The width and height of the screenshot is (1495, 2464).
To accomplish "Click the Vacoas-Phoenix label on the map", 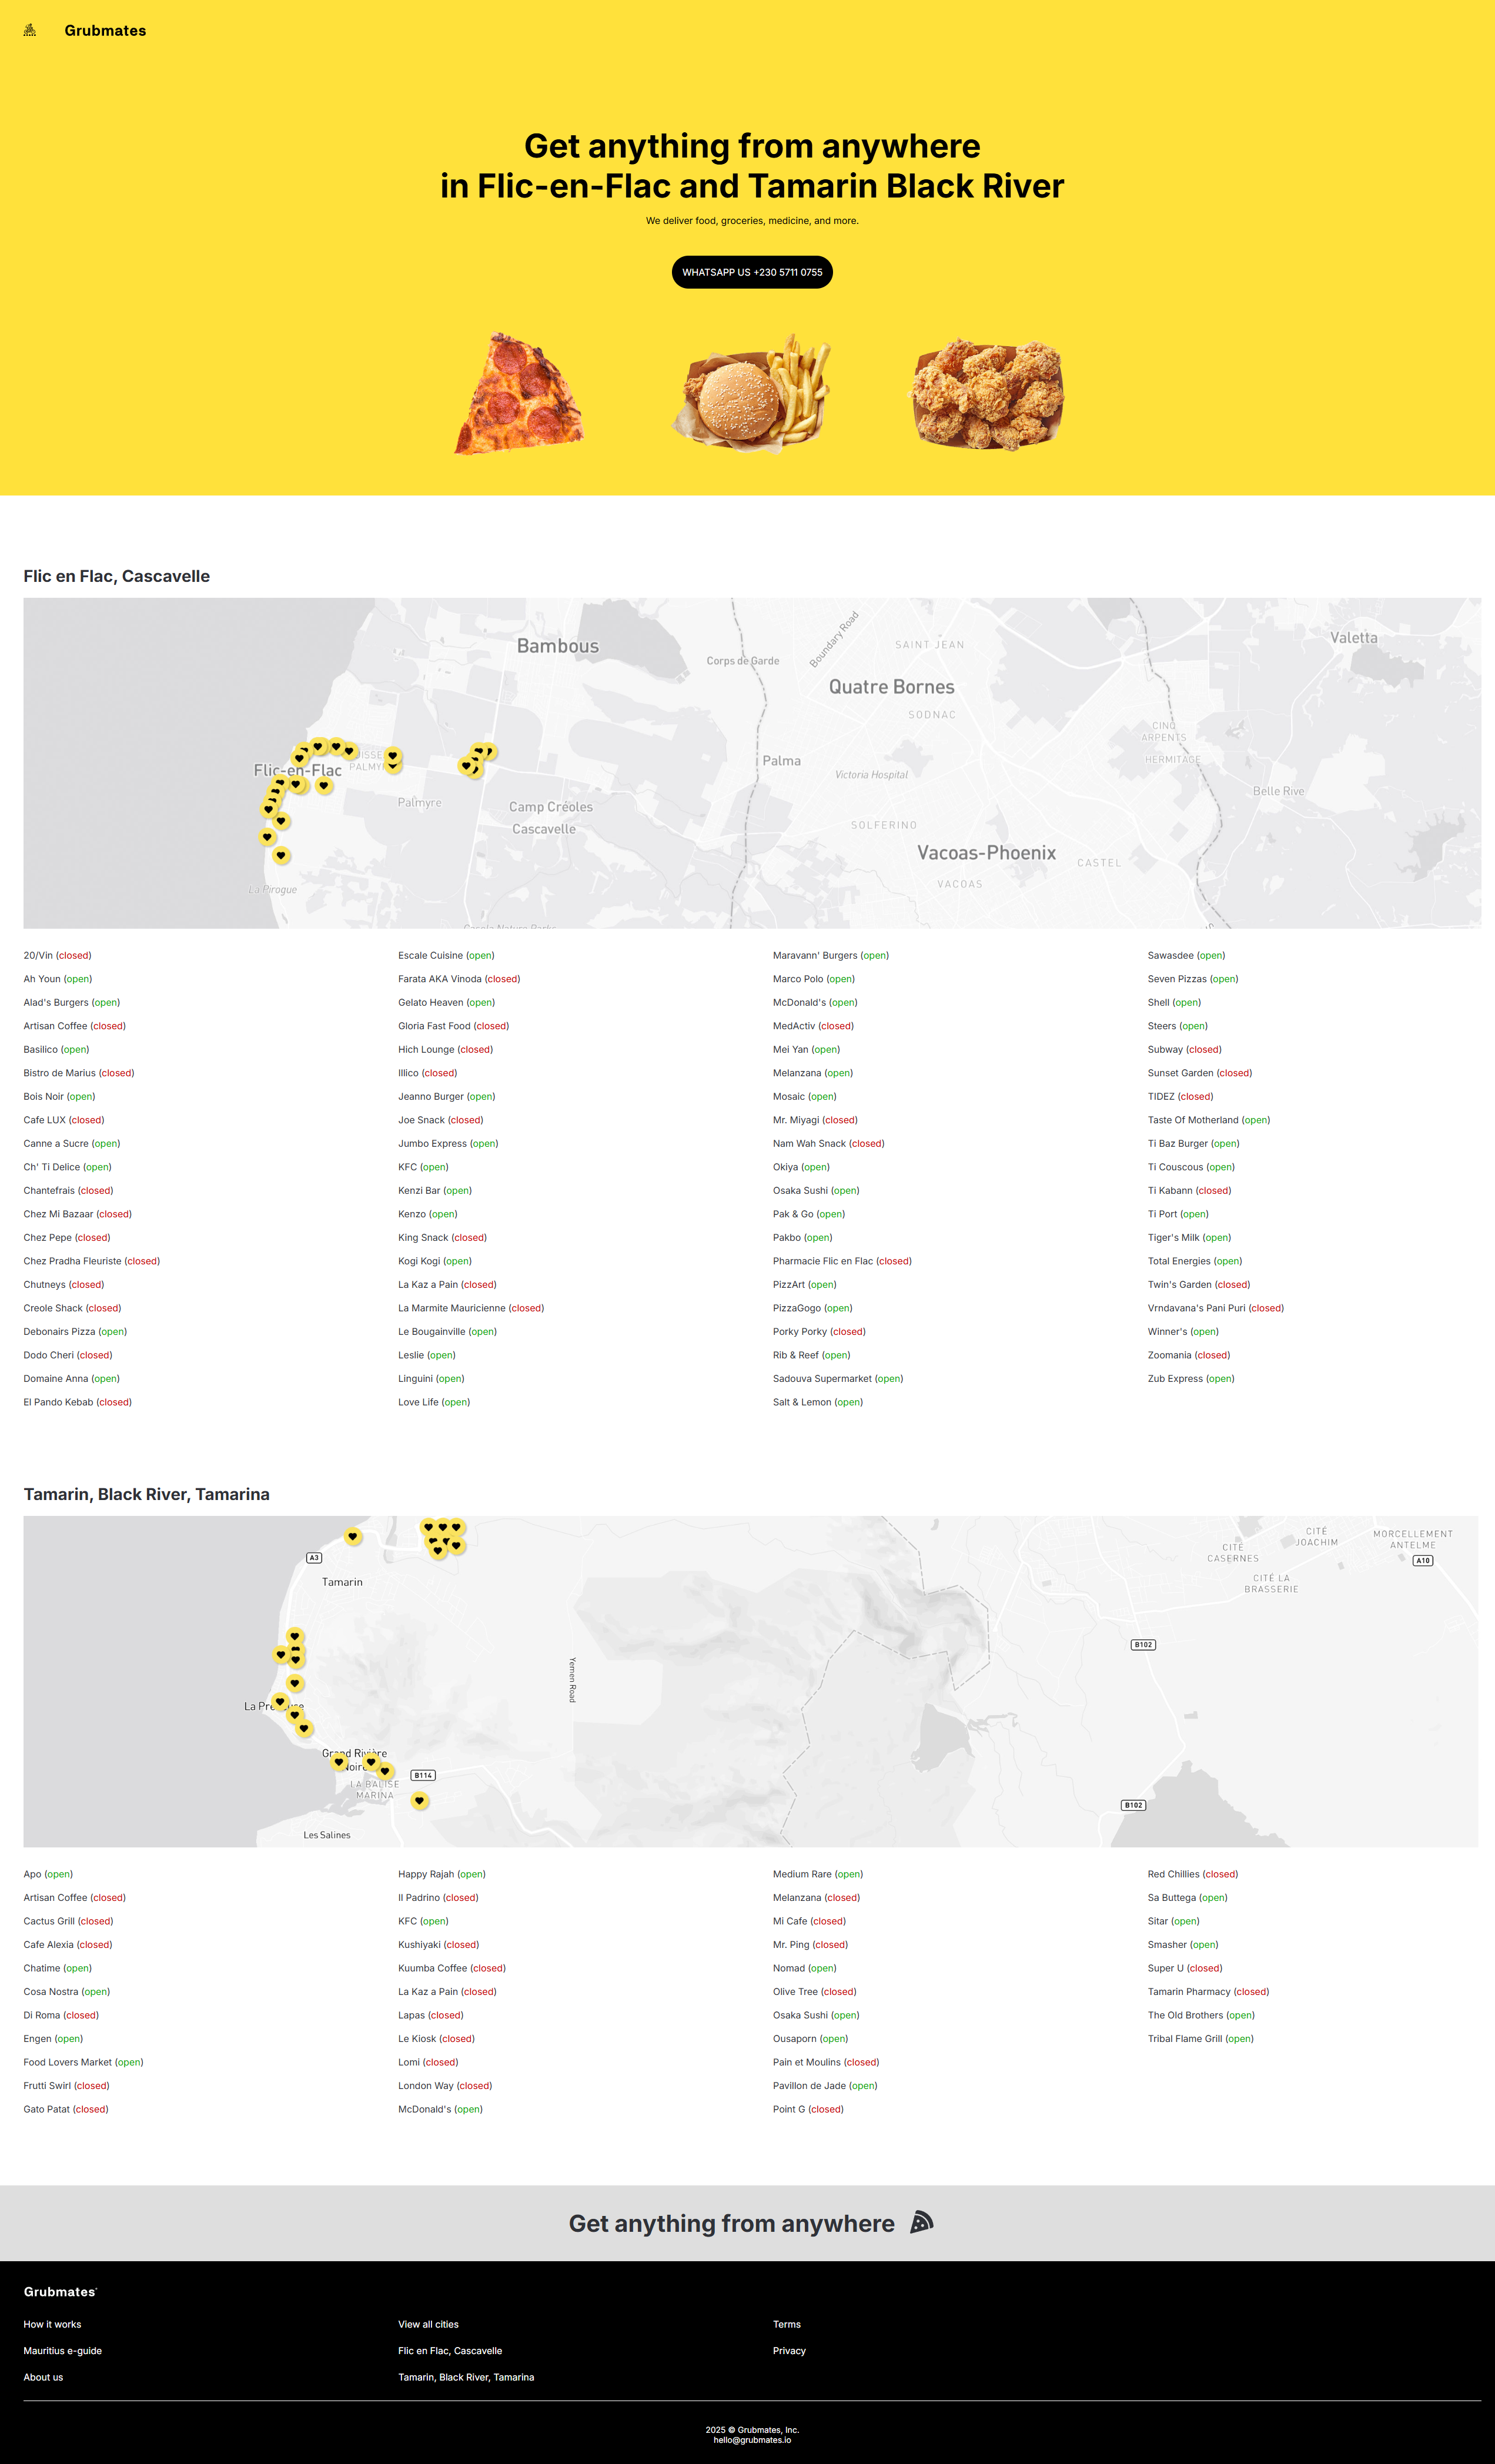I will pos(987,852).
